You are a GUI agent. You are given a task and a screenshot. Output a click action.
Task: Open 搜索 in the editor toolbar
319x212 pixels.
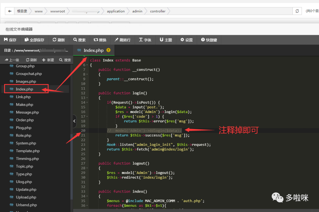(x=79, y=40)
